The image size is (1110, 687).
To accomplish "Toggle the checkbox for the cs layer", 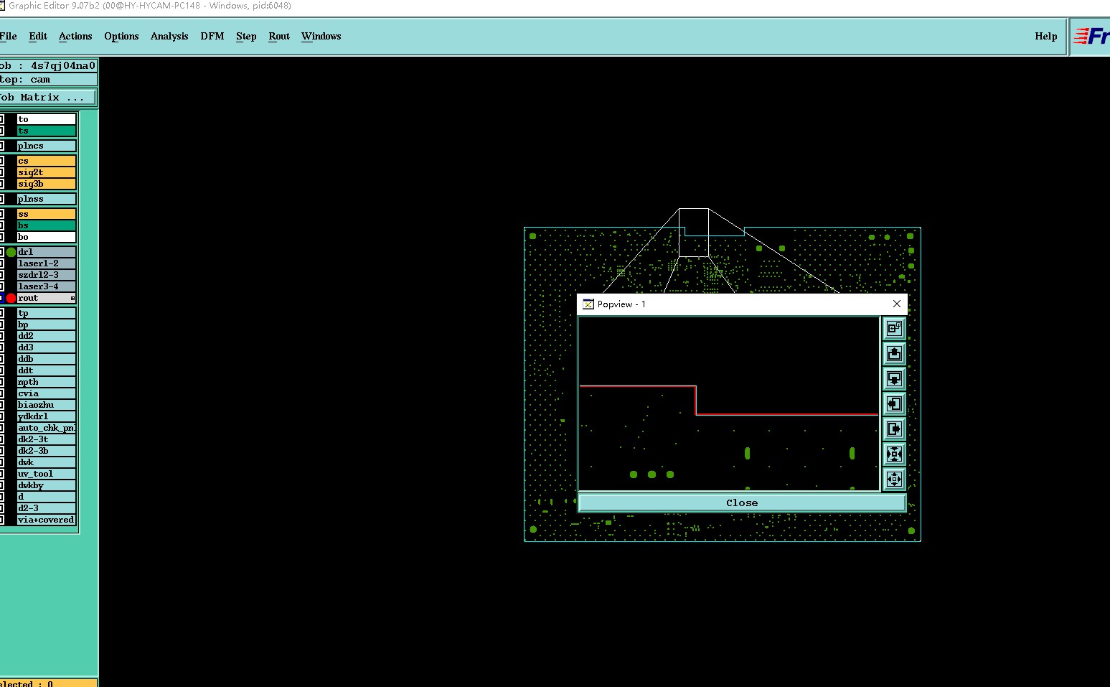I will (x=2, y=161).
